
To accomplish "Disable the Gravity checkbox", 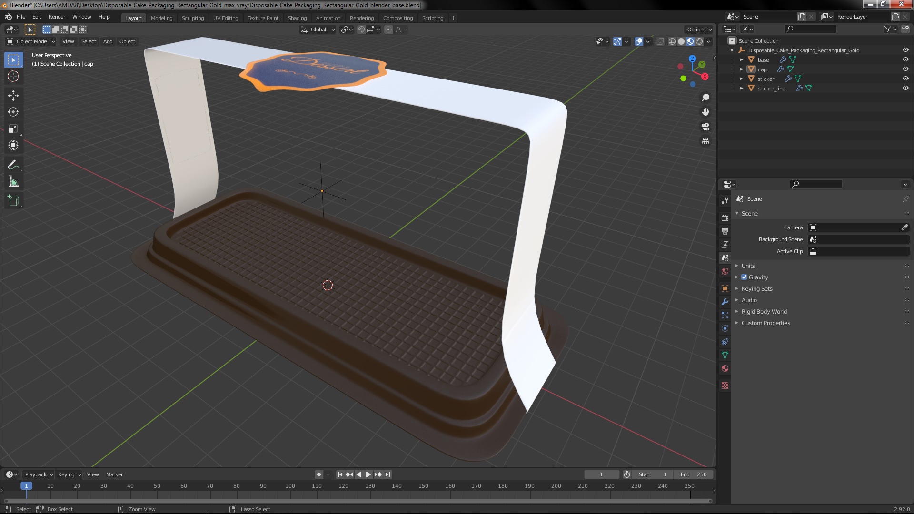I will coord(744,277).
